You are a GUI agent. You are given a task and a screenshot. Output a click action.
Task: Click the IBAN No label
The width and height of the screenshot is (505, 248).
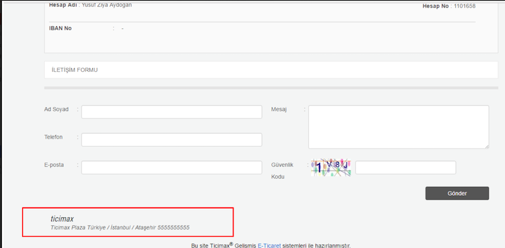click(x=60, y=28)
